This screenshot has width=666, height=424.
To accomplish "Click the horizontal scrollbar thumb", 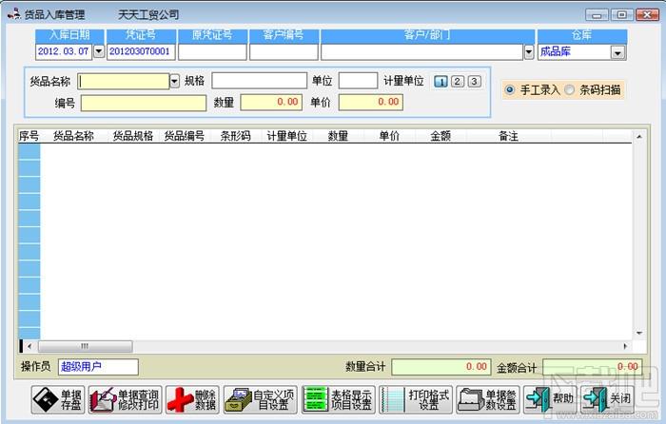I will (85, 346).
